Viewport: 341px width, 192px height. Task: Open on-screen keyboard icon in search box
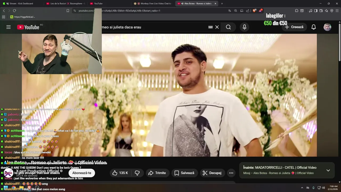(x=210, y=27)
